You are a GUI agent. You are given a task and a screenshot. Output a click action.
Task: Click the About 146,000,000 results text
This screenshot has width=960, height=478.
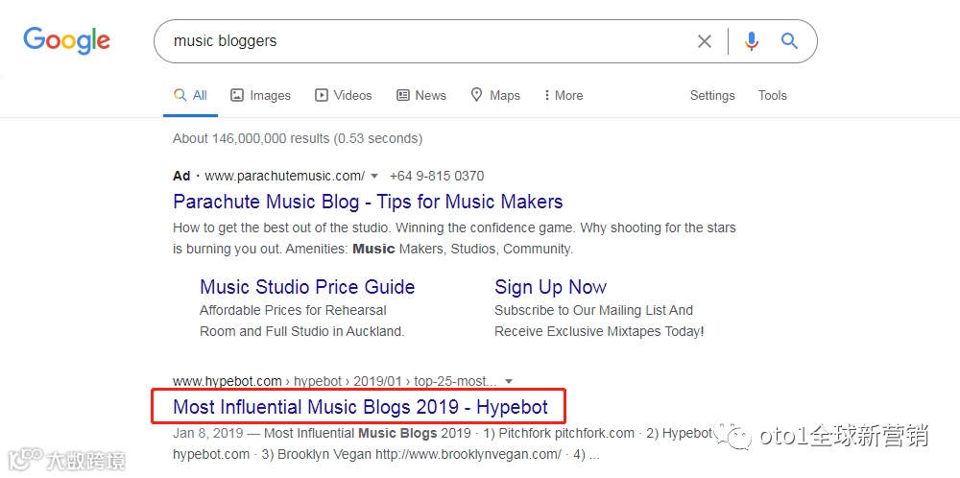(x=298, y=138)
